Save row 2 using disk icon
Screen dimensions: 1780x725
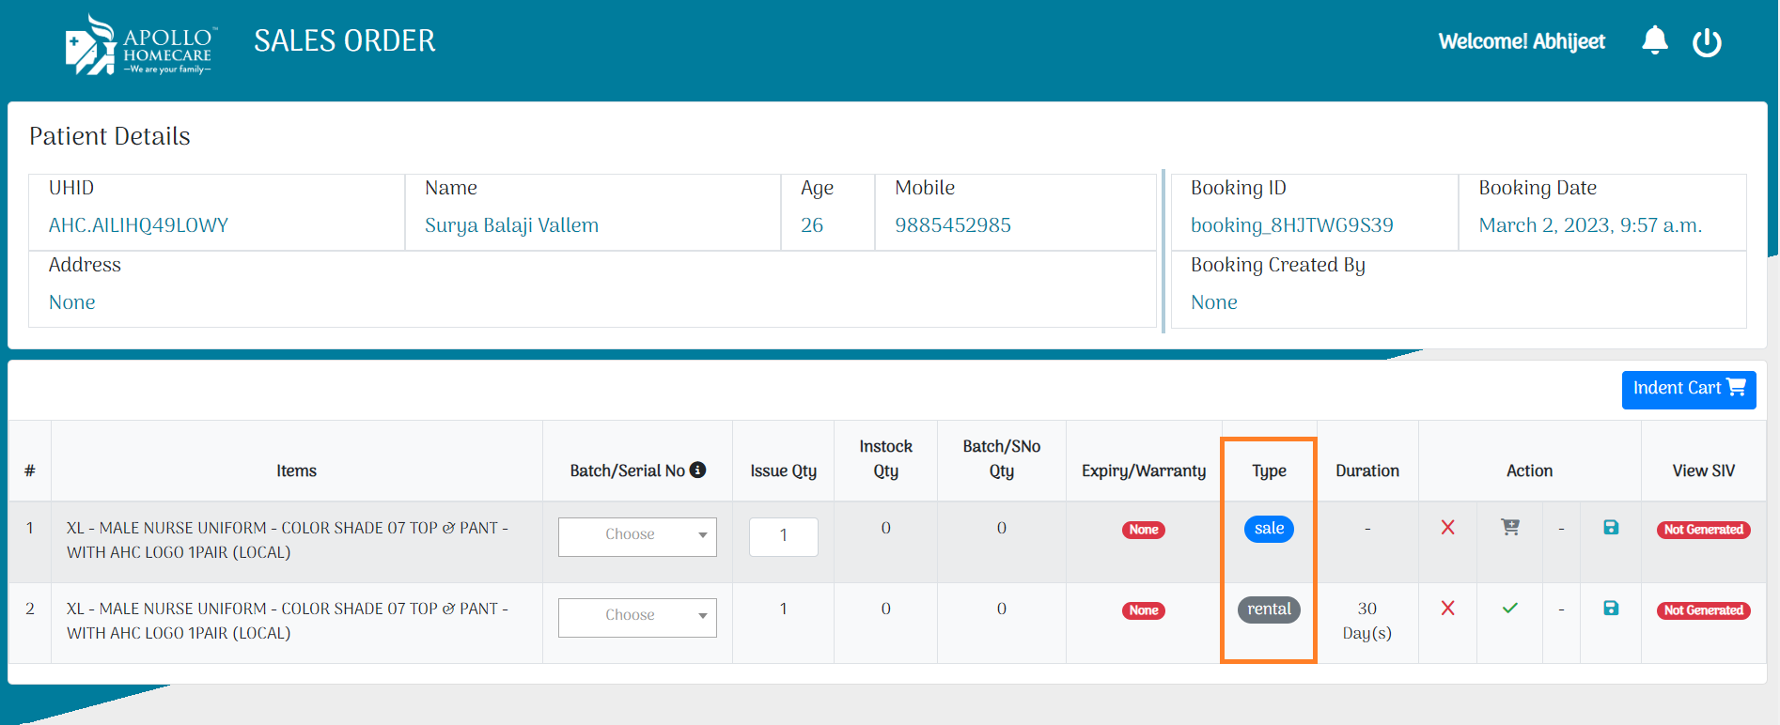(x=1611, y=609)
